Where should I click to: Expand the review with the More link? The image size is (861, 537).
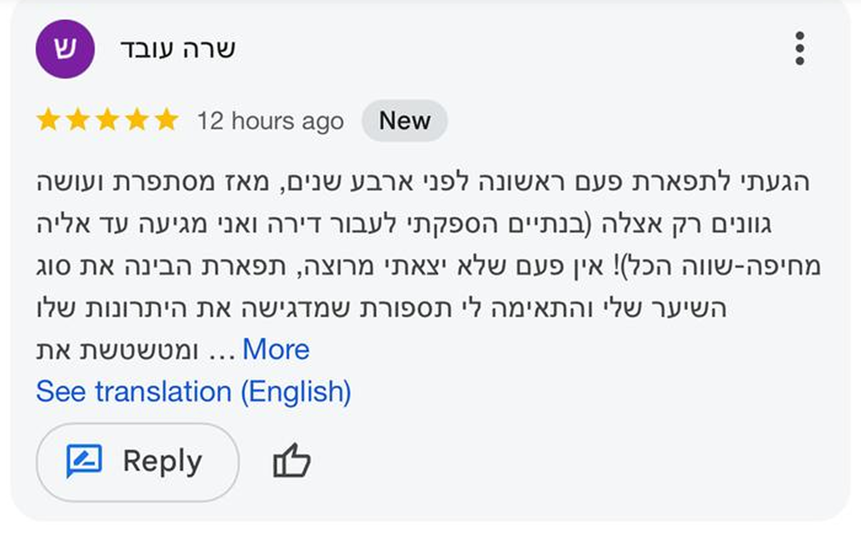[276, 350]
